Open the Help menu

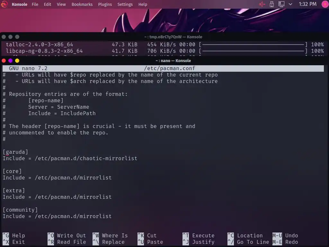pyautogui.click(x=143, y=4)
